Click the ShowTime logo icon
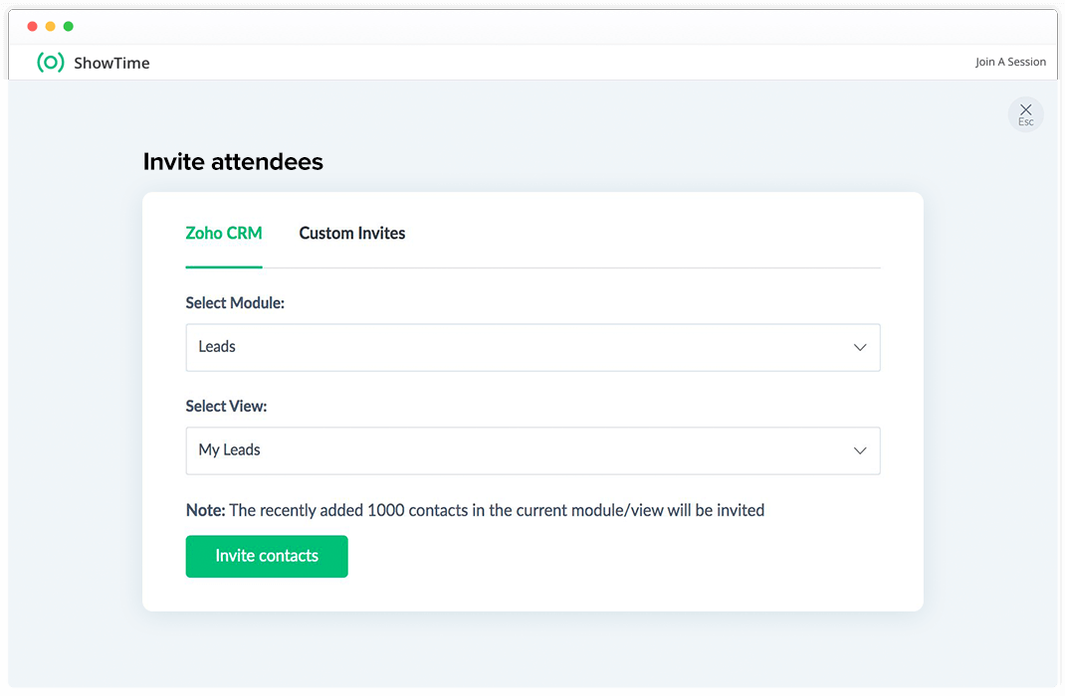Screen dimensions: 1065x696 (51, 63)
